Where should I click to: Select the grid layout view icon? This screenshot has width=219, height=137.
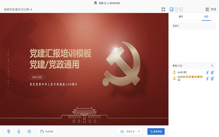(x=172, y=9)
